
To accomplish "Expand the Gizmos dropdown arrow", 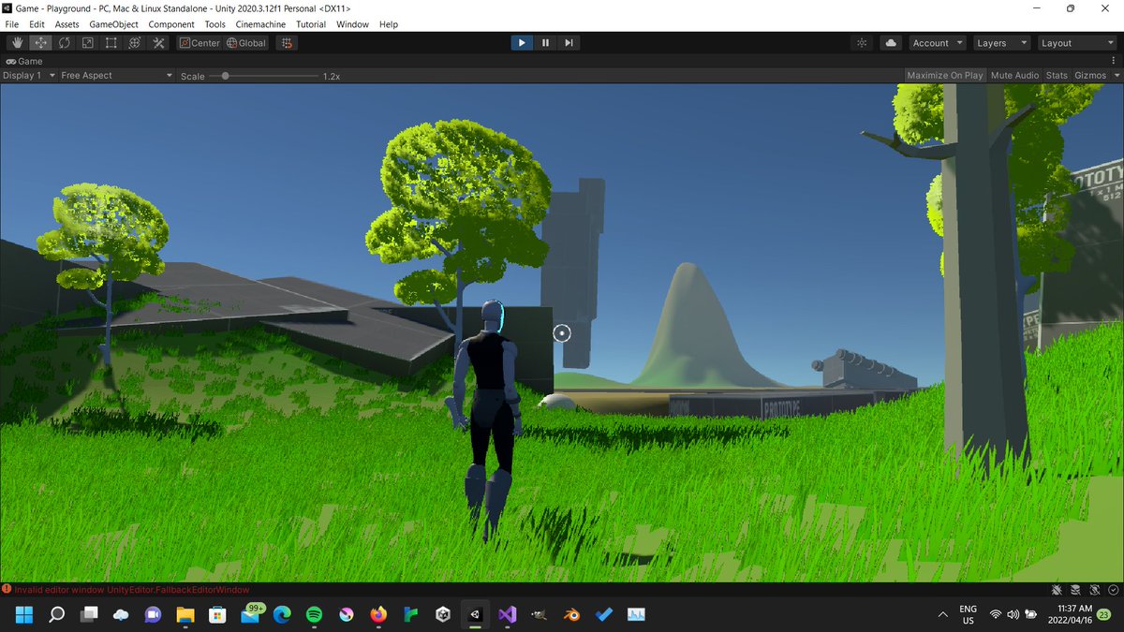I will coord(1115,76).
